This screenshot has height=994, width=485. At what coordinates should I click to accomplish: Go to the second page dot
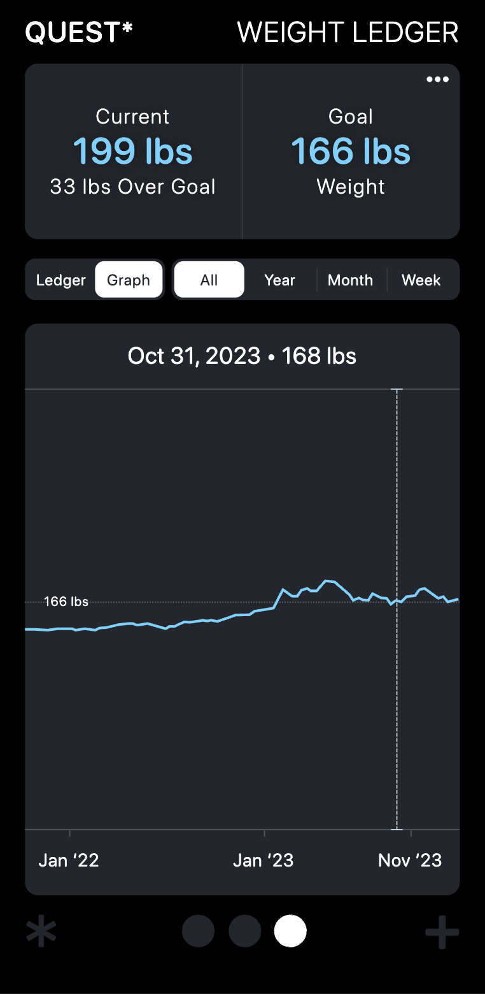coord(244,932)
